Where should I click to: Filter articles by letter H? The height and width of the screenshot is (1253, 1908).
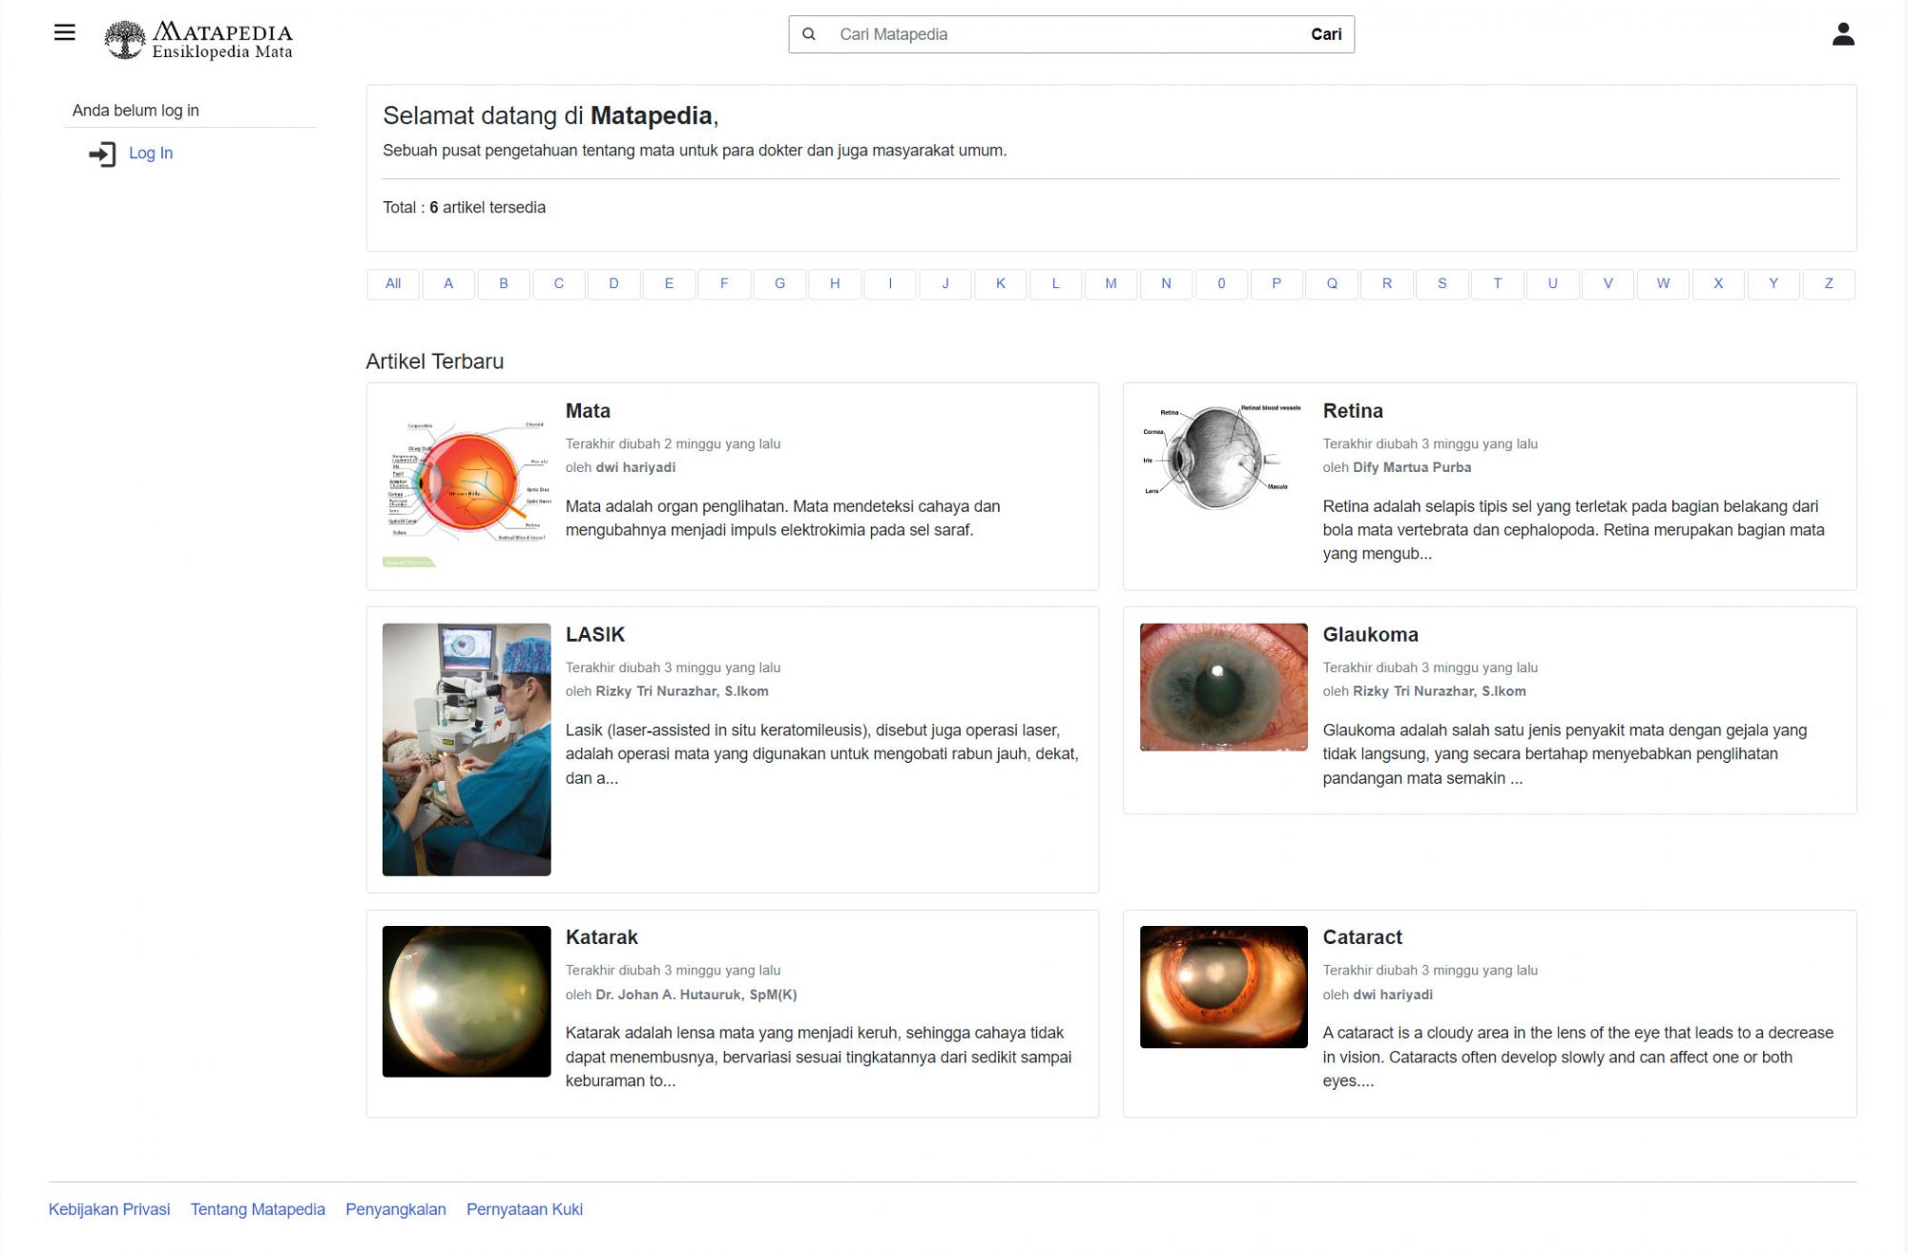pos(835,284)
